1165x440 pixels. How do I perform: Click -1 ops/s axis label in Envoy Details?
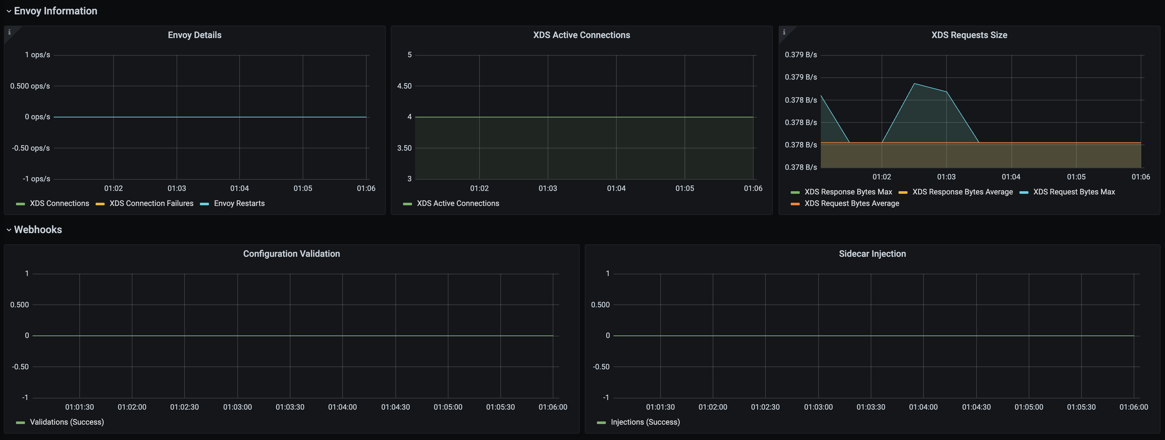[x=36, y=179]
